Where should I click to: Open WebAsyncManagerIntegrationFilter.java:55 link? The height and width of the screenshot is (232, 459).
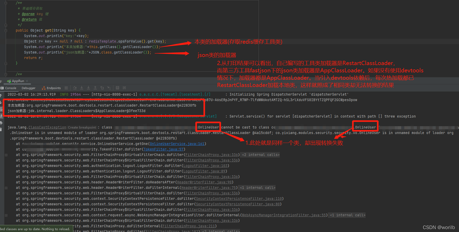(x=284, y=215)
